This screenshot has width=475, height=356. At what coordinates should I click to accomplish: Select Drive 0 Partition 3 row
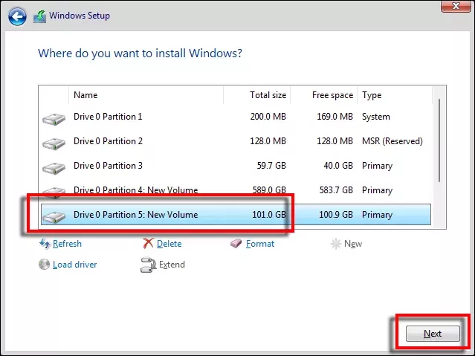tap(236, 166)
